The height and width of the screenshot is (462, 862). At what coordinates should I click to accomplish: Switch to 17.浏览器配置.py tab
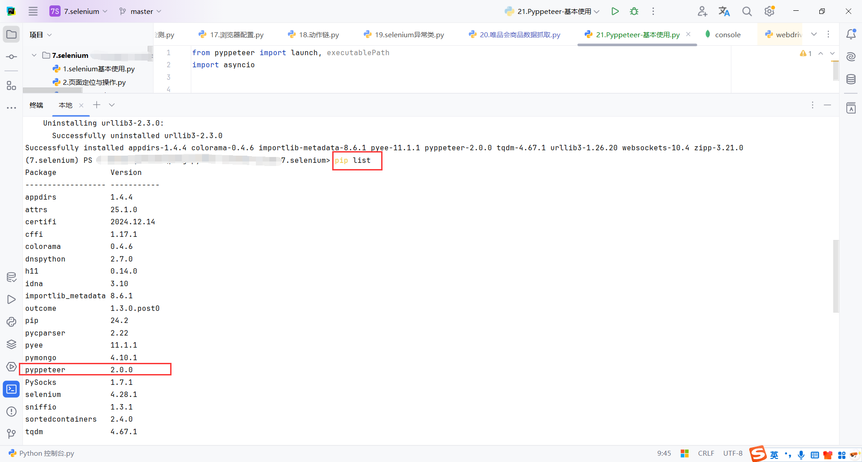[231, 35]
